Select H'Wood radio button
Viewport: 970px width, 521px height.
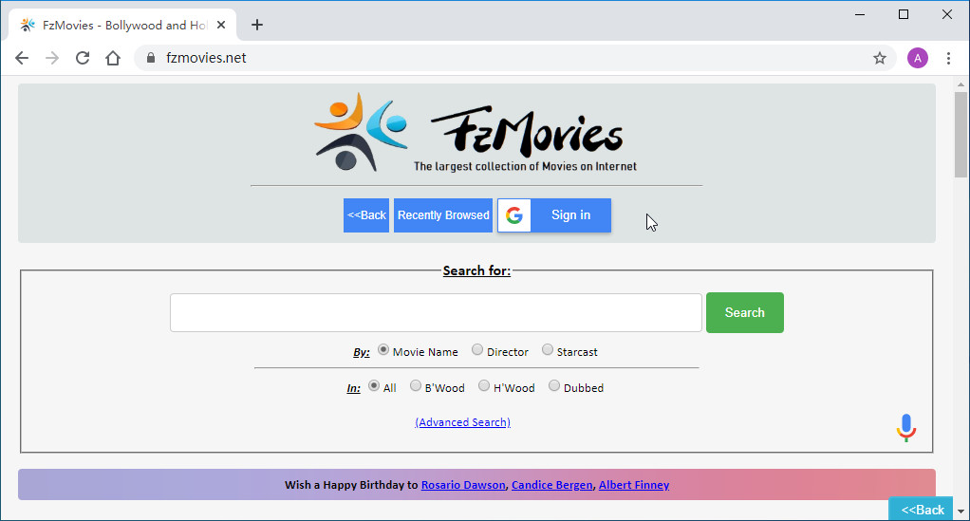pyautogui.click(x=484, y=386)
